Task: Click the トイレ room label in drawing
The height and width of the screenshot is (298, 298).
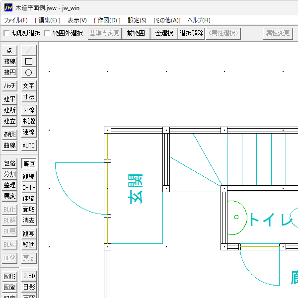Action: point(271,220)
